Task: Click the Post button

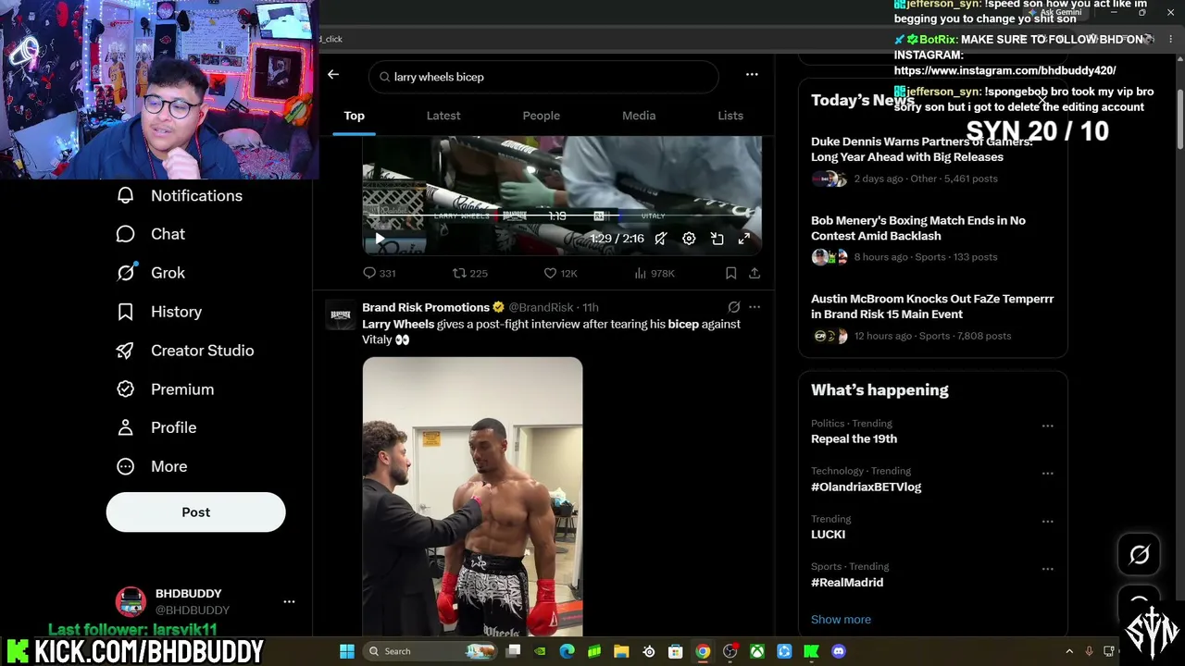Action: [x=195, y=512]
